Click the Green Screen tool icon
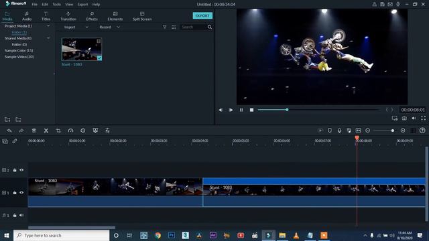429x241 pixels. click(x=95, y=131)
